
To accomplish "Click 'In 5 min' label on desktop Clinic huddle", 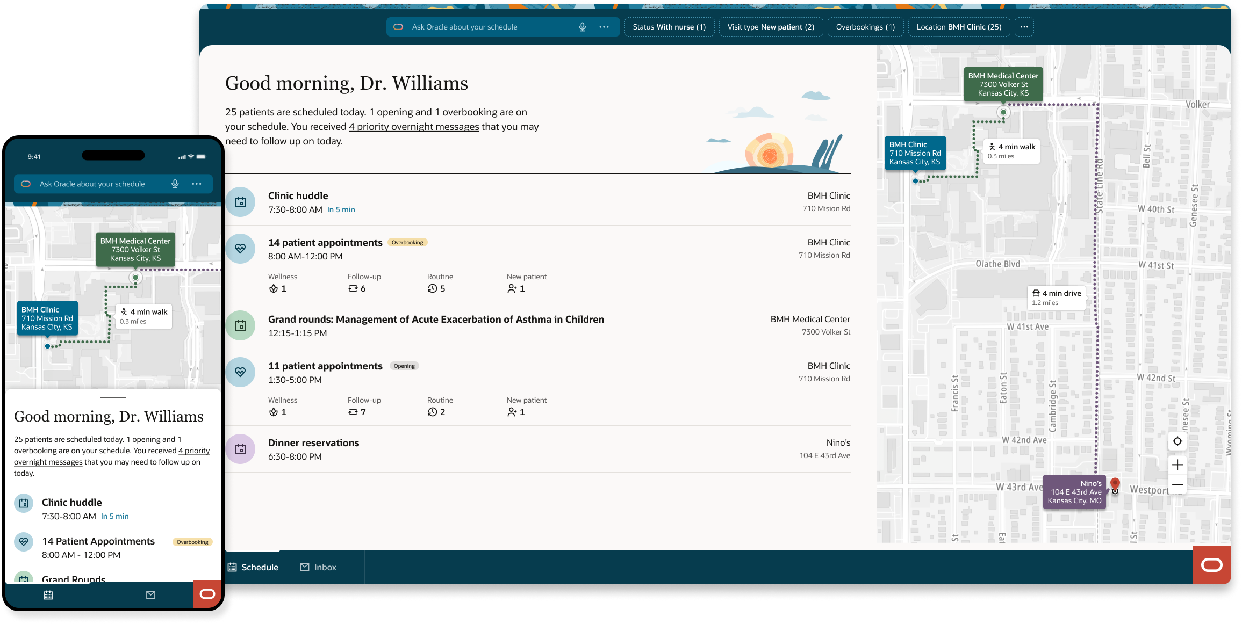I will tap(341, 210).
